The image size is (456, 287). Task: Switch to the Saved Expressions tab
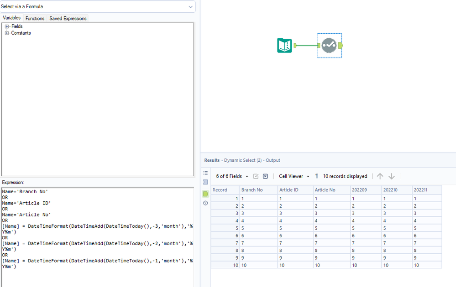coord(68,18)
